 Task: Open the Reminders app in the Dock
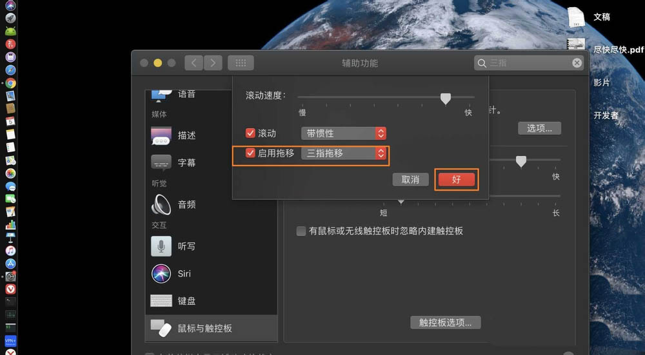(10, 147)
